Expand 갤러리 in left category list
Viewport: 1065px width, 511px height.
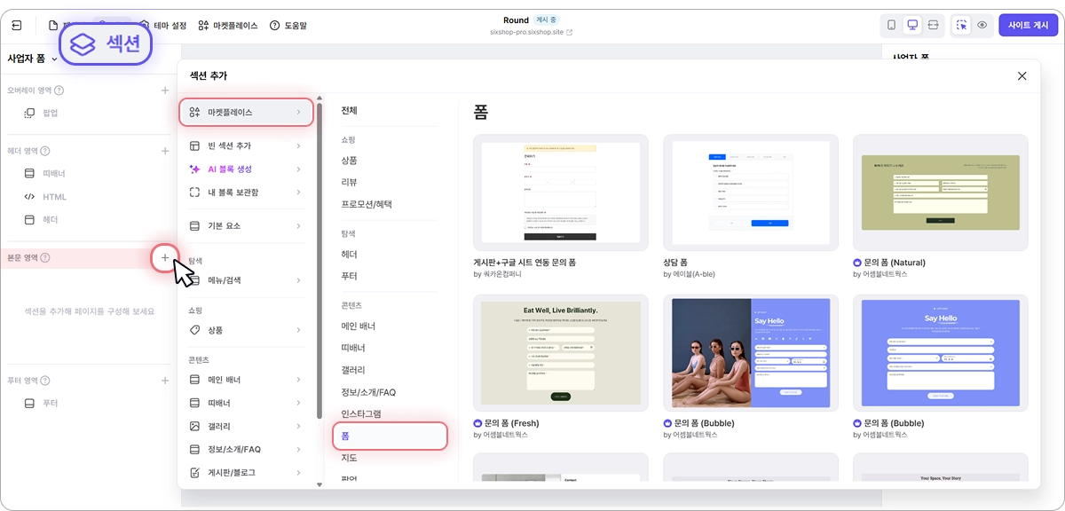[x=246, y=427]
